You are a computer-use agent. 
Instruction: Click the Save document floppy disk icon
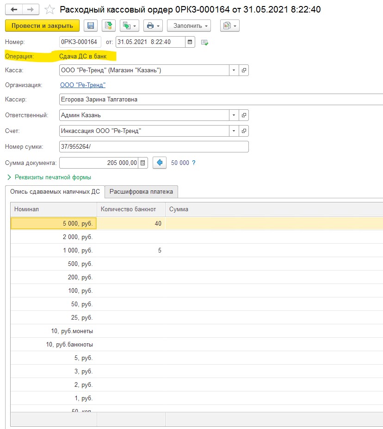(x=91, y=25)
